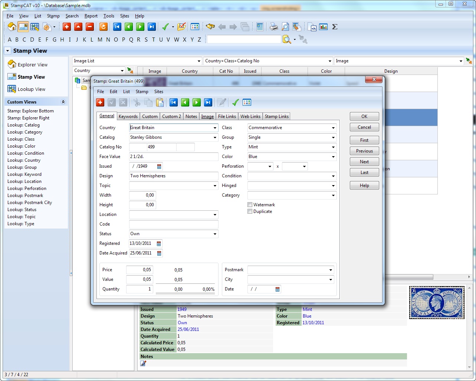Viewport: 476px width, 381px height.
Task: Click the printer icon in main toolbar
Action: pos(273,27)
